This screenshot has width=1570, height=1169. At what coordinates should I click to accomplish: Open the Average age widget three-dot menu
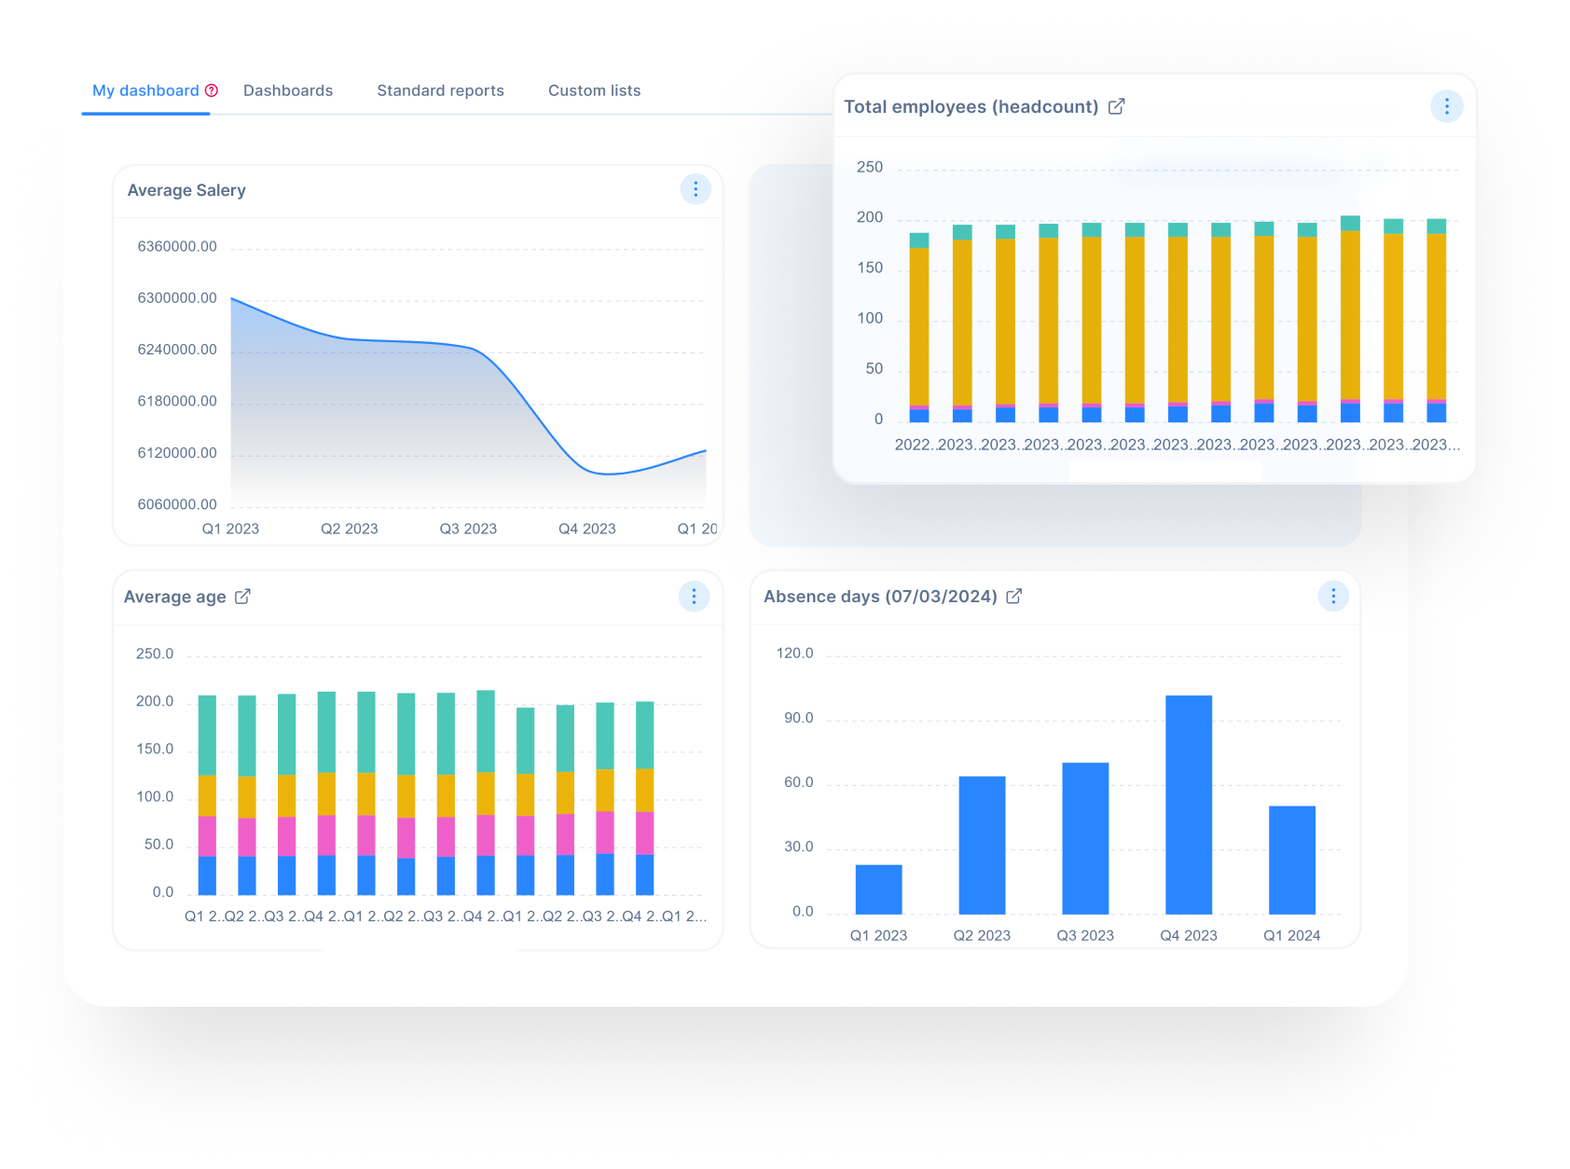click(x=695, y=597)
